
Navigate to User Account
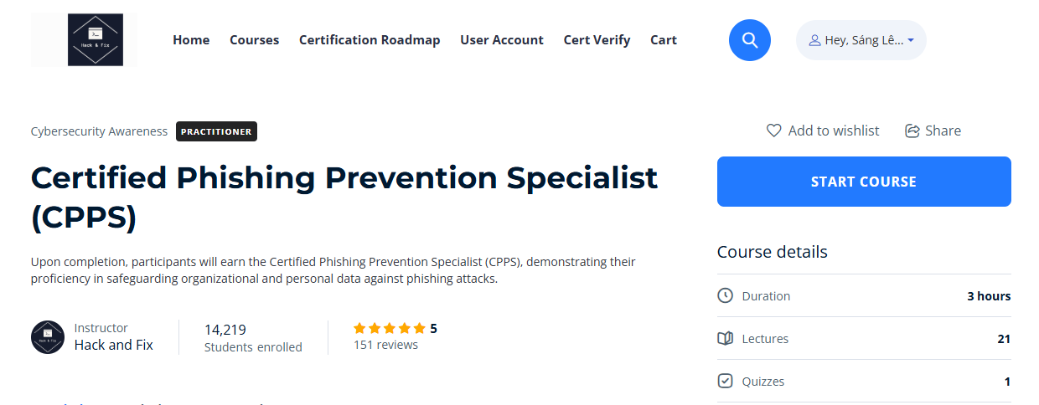coord(502,40)
